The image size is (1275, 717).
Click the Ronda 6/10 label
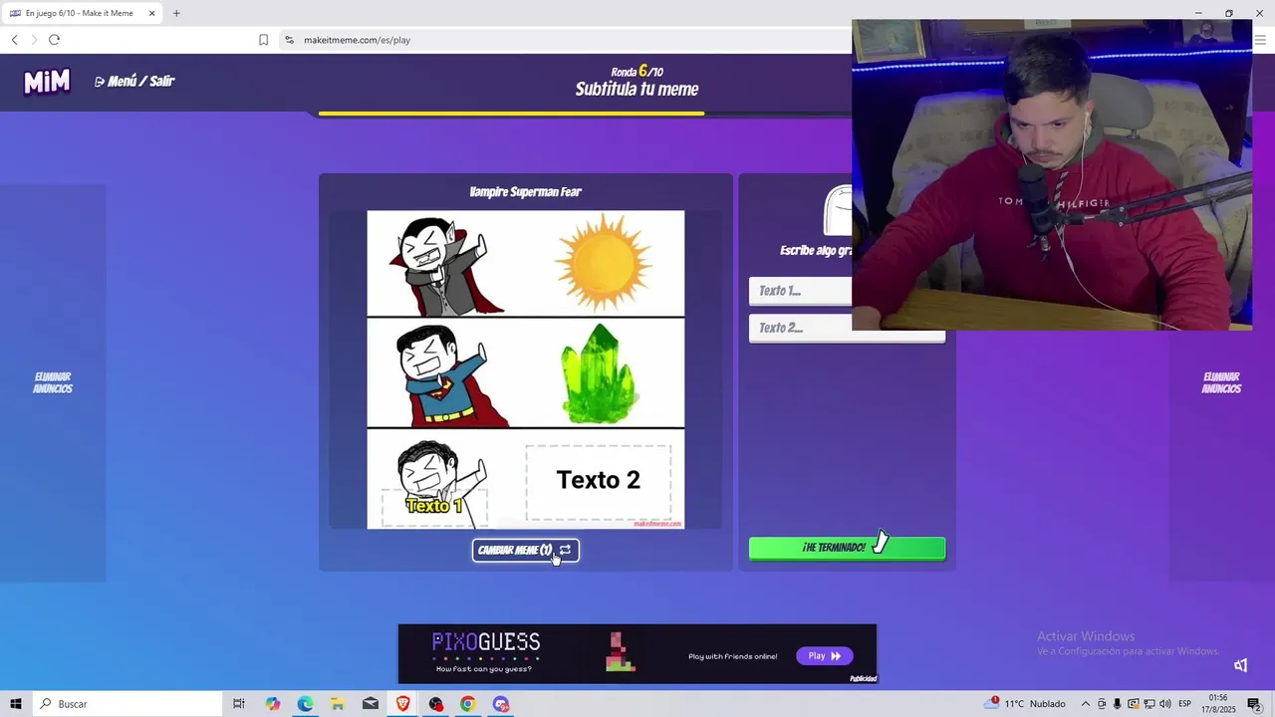637,72
